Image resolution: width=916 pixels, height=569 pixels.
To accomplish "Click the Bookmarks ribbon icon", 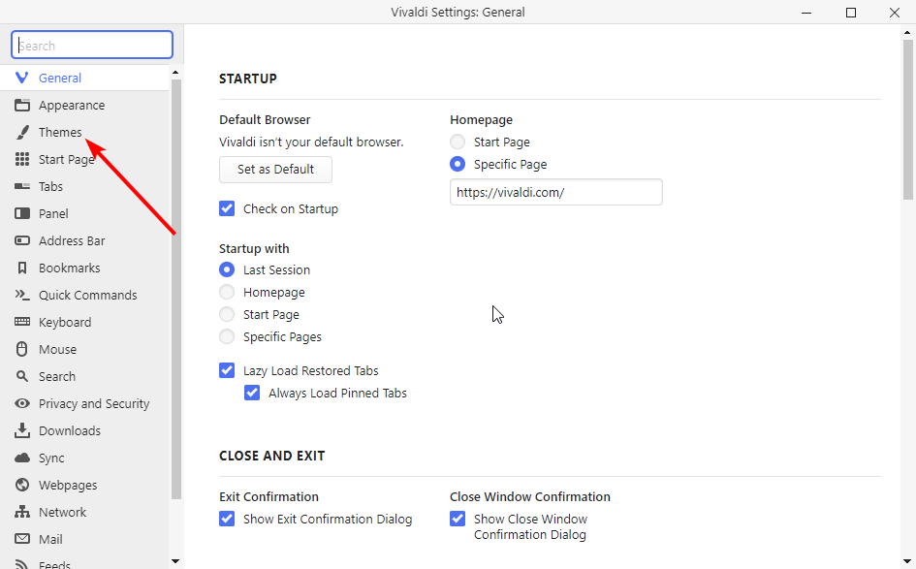I will (22, 269).
